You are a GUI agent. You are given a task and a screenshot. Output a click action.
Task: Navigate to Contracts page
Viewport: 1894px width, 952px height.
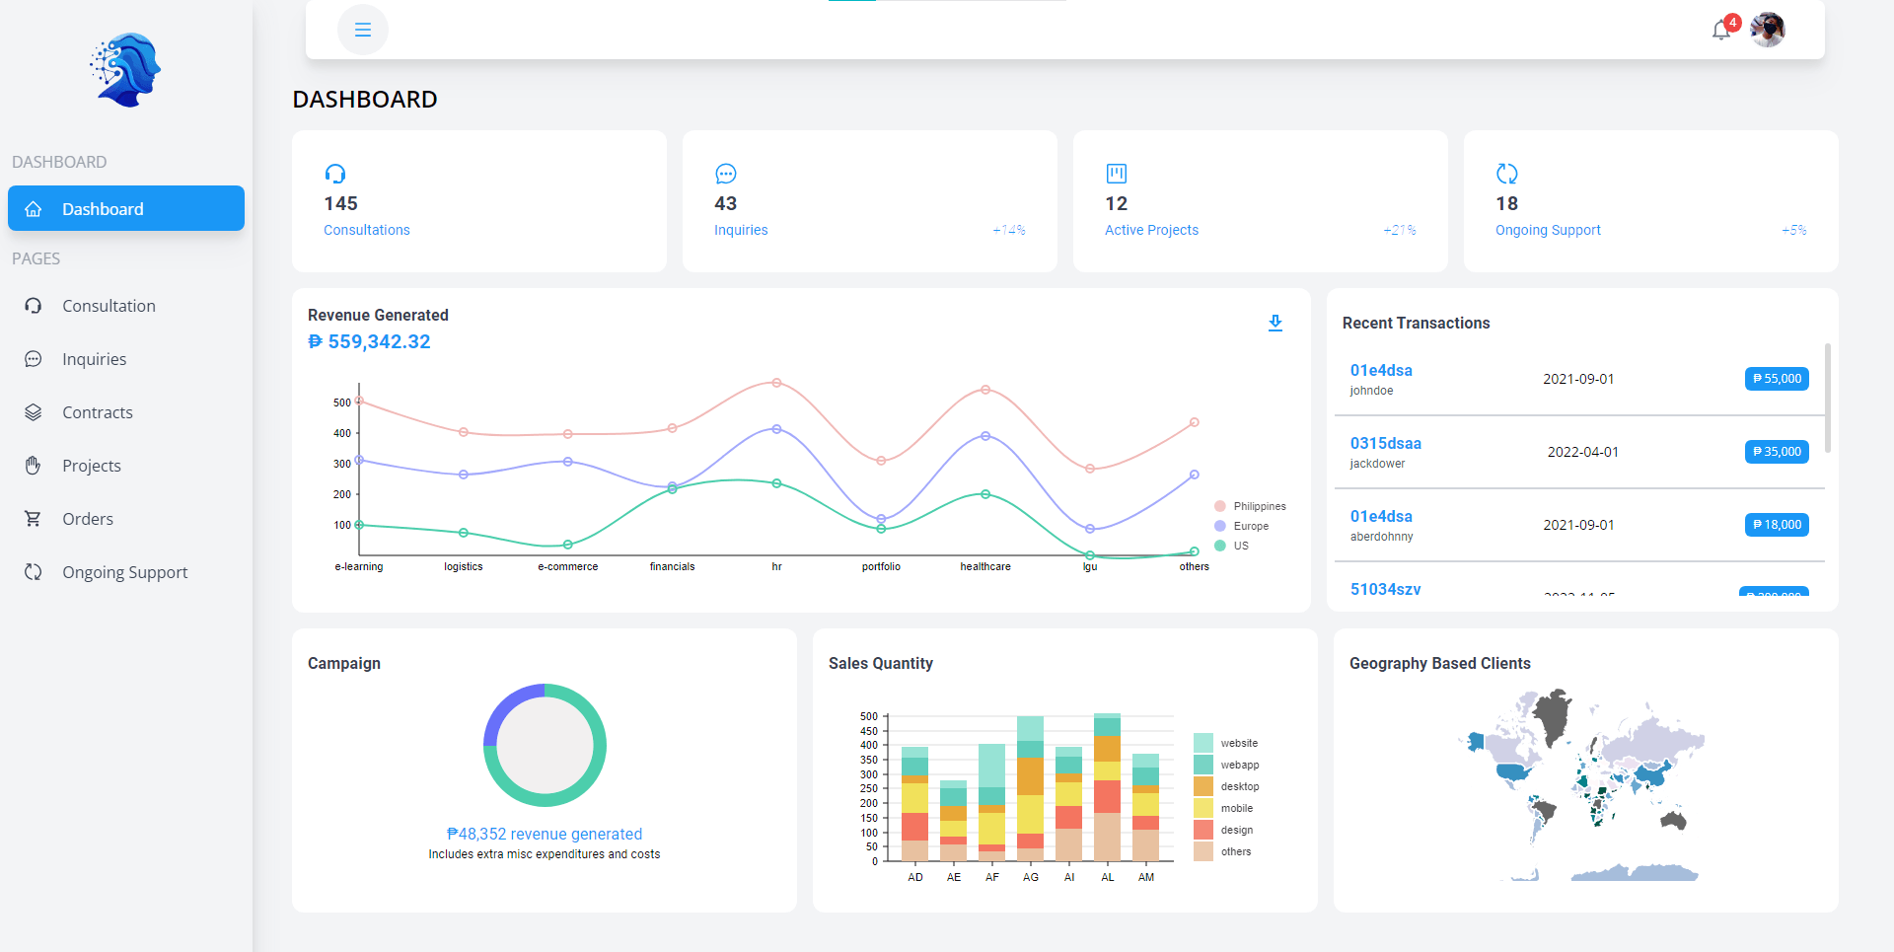[x=126, y=412]
